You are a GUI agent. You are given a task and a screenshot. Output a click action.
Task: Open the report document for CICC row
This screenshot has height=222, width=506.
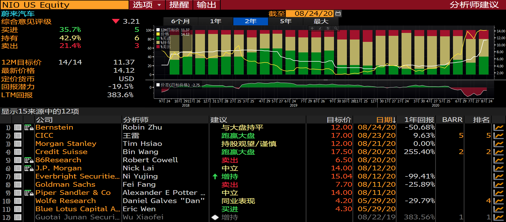[x=18, y=136]
